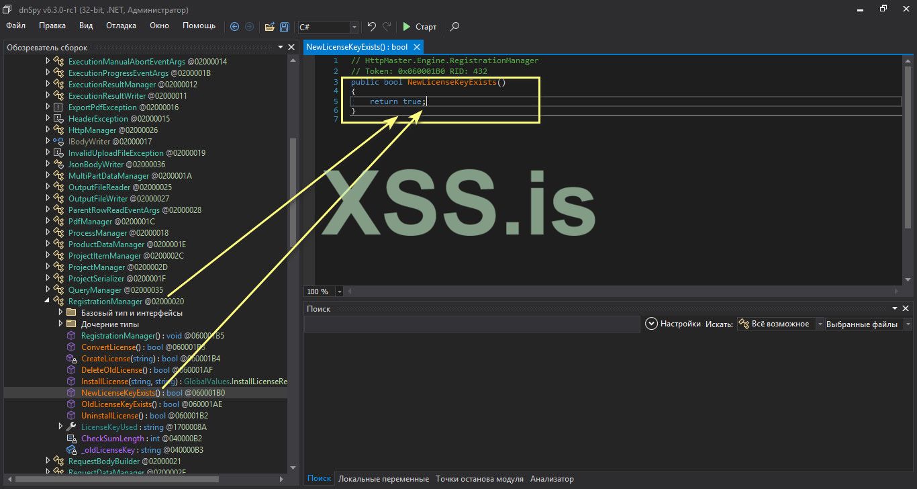Open the Отладка menu
917x489 pixels.
tap(121, 26)
